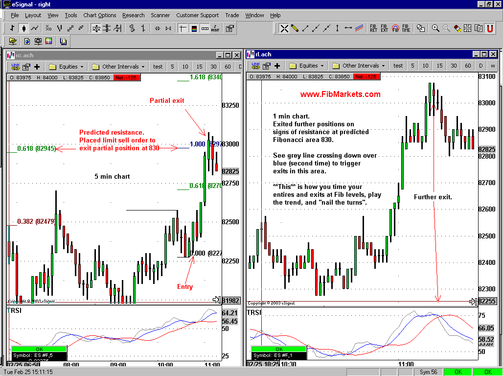503x376 pixels.
Task: Click the zoom in magnifier icon
Action: point(435,28)
